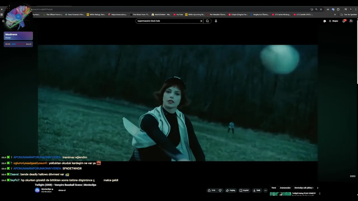The image size is (358, 201).
Task: Show next filter chips with arrow
Action: pos(317,188)
